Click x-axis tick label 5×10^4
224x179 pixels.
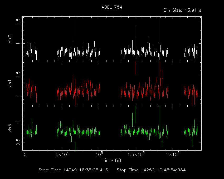pos(62,154)
